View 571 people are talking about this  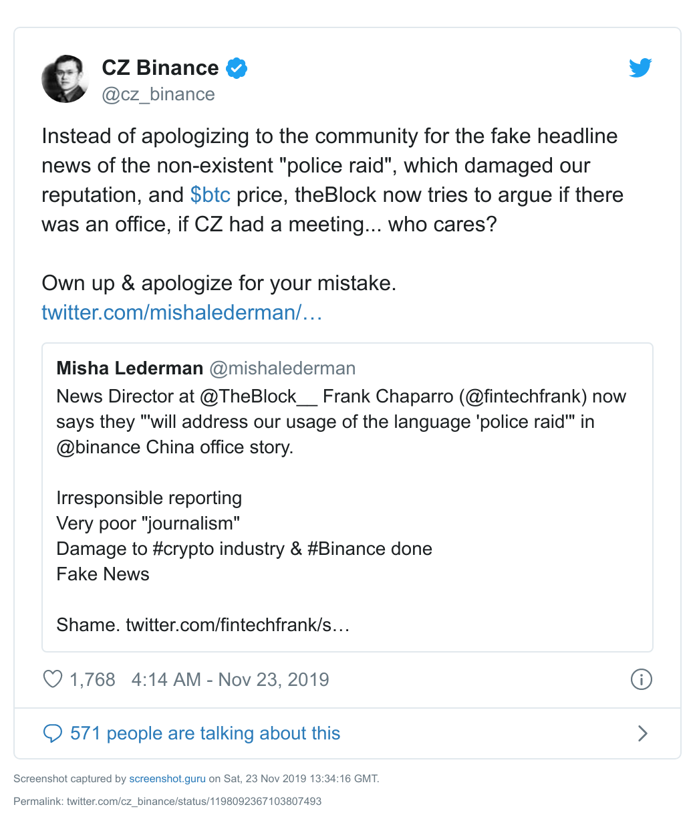205,733
